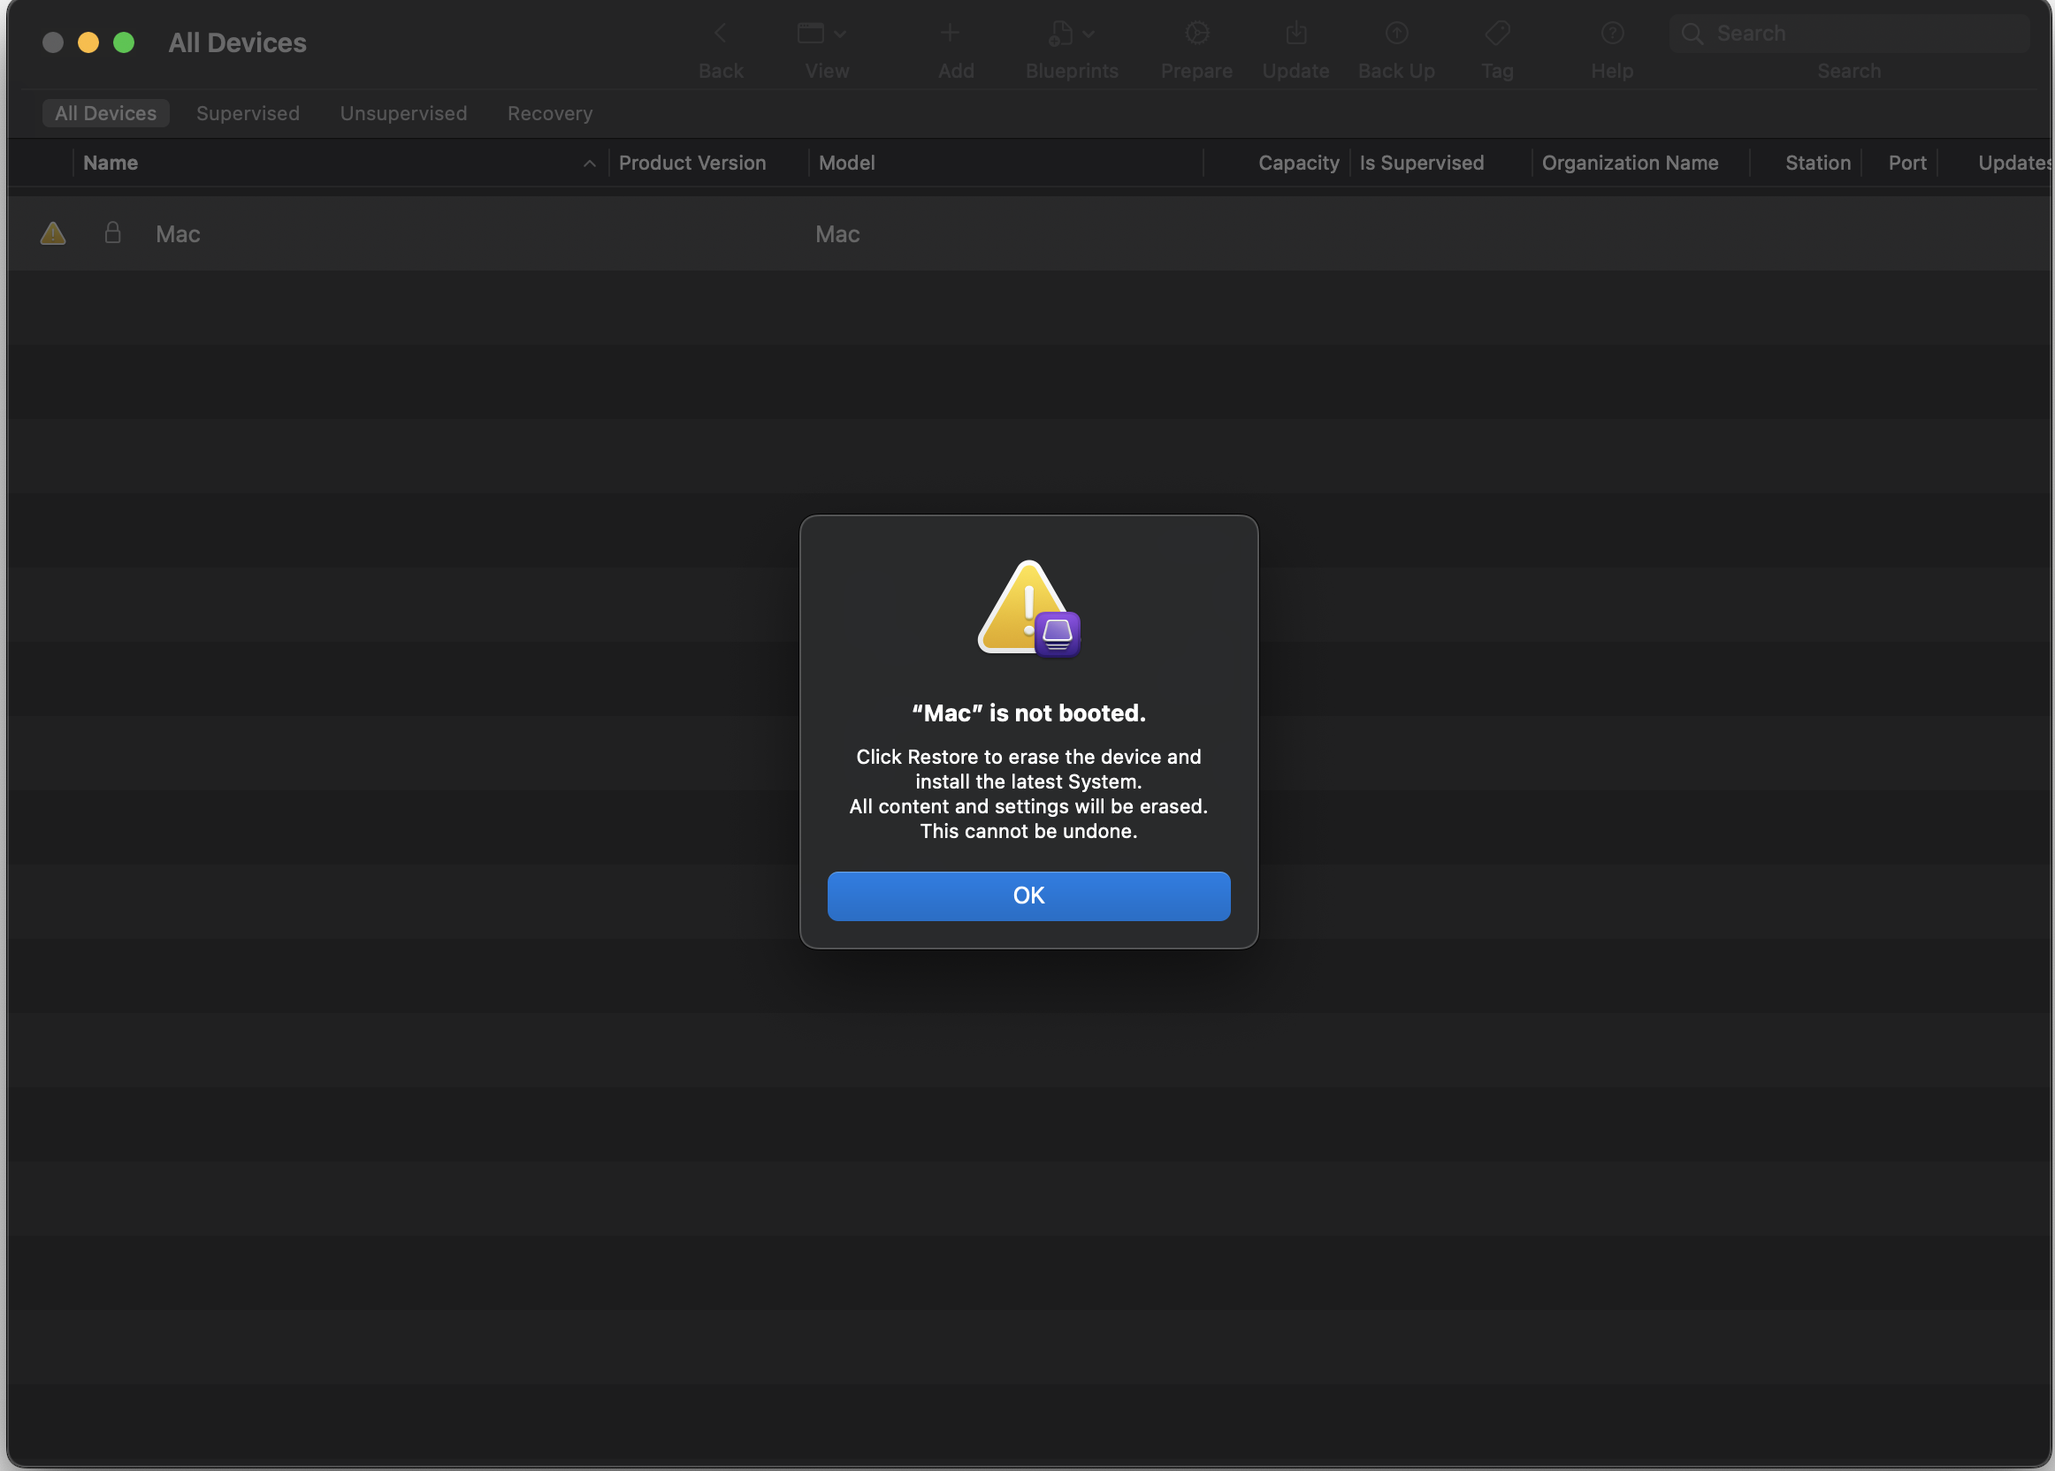
Task: Switch to the Unsupervised tab
Action: pos(403,113)
